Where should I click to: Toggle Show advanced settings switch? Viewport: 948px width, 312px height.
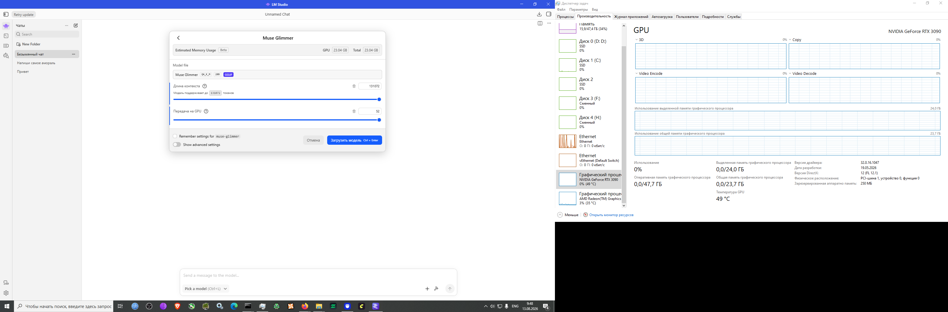(177, 145)
